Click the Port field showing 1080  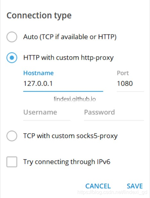pyautogui.click(x=130, y=84)
